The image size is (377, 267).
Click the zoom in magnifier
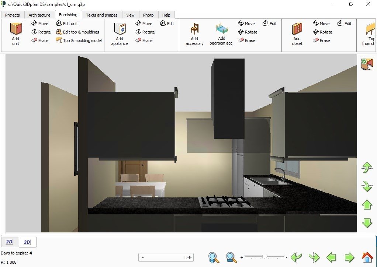[x=214, y=257]
